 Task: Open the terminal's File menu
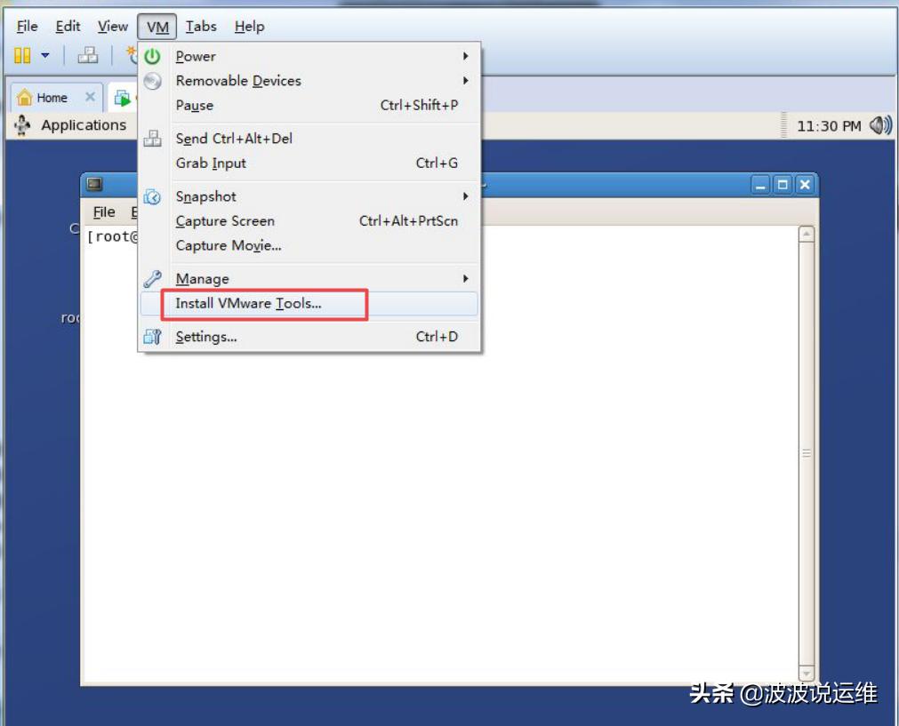(x=103, y=211)
